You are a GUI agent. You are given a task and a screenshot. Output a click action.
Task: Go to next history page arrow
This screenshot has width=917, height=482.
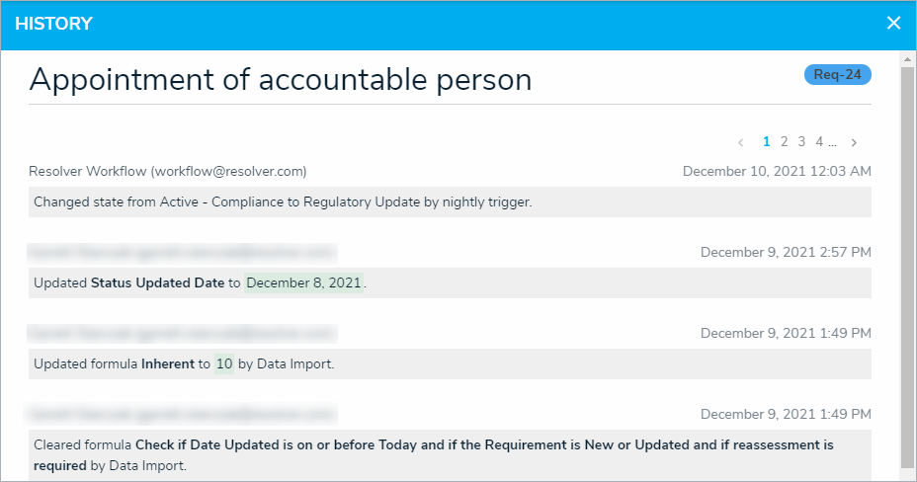(x=854, y=142)
